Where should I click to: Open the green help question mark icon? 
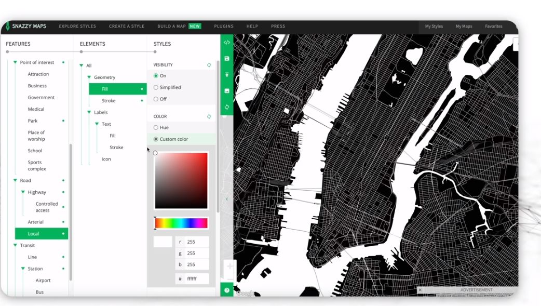point(227,290)
